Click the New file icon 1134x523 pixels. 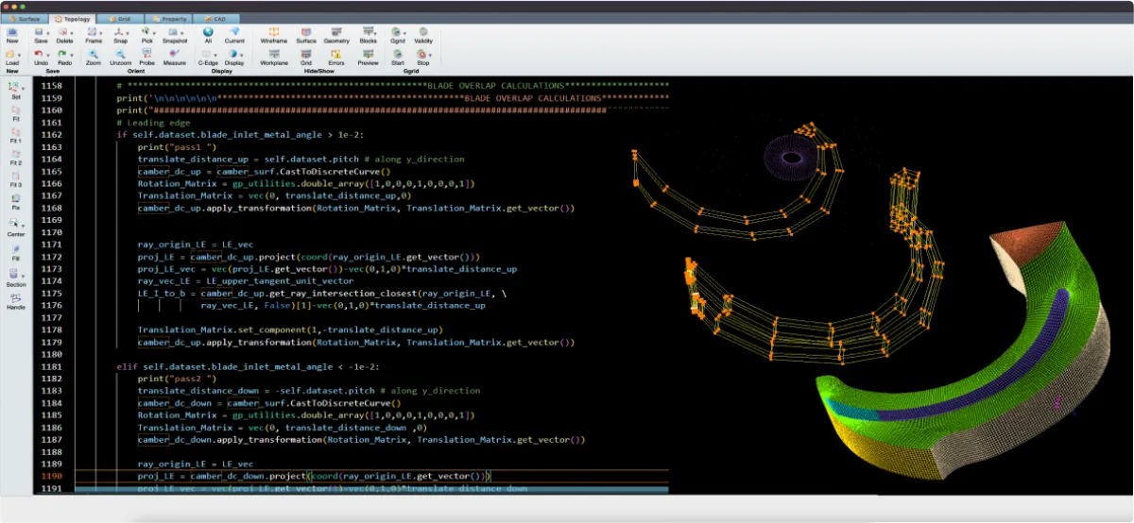coord(12,31)
